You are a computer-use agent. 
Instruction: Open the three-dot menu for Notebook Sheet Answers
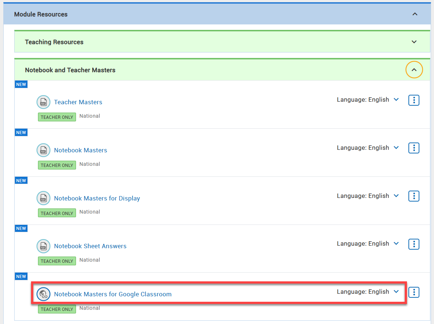click(414, 244)
